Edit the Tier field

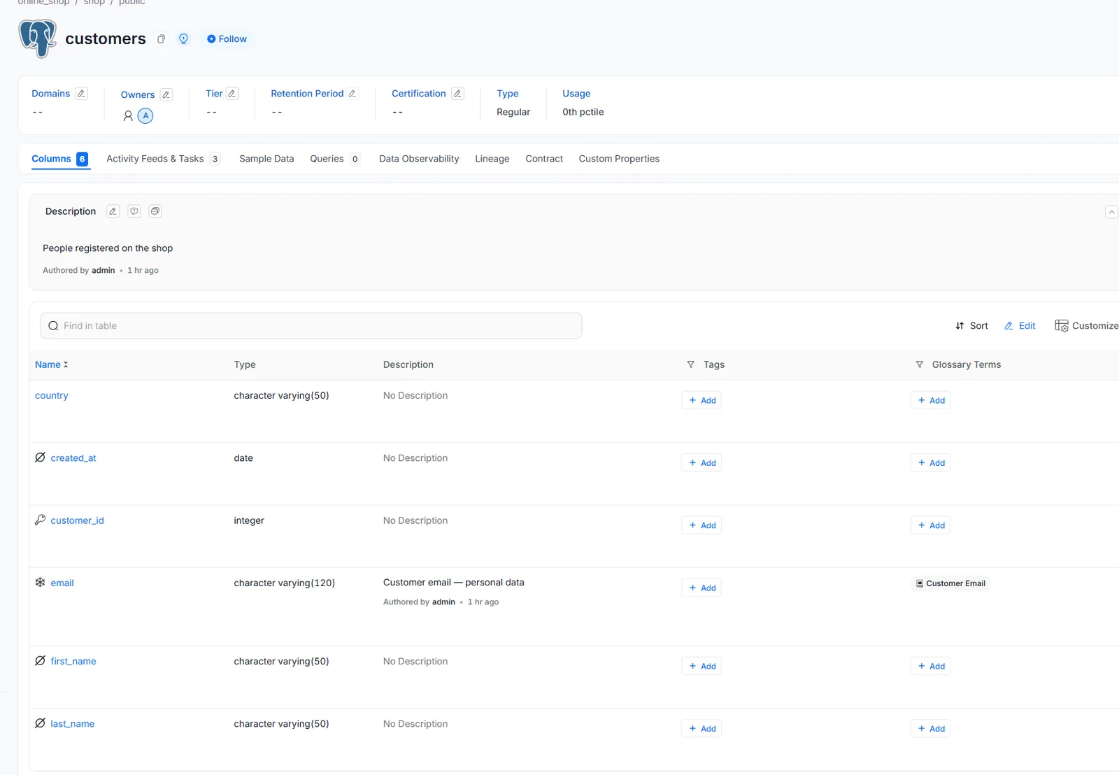point(232,94)
